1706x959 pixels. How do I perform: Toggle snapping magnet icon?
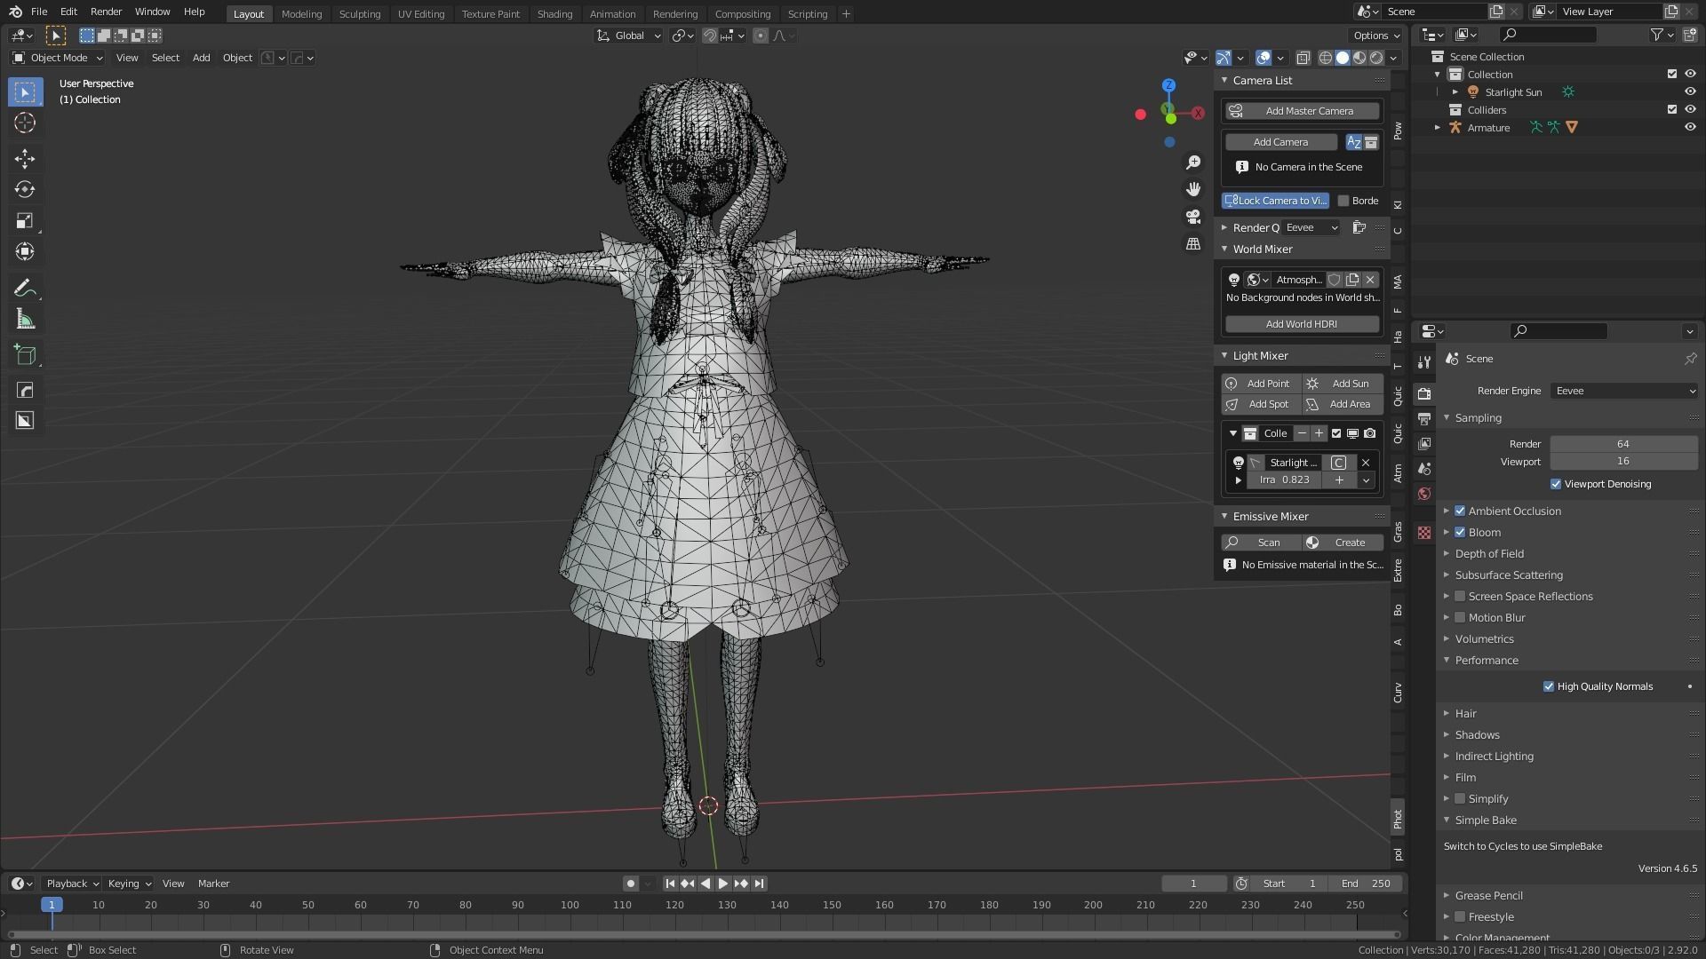[710, 36]
